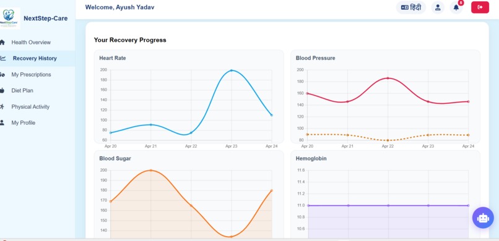
Task: Click the Hemoglobin chart title
Action: pyautogui.click(x=311, y=158)
